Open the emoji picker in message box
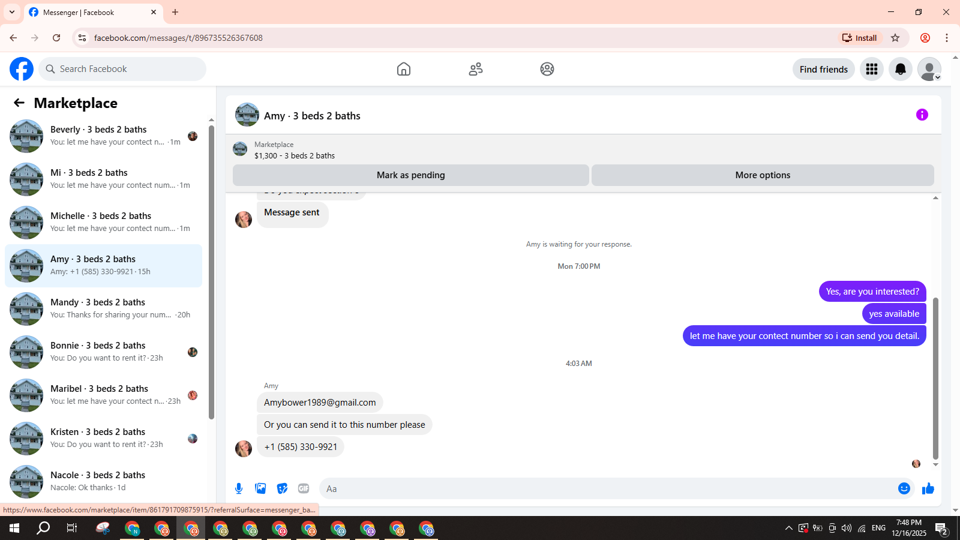 (x=904, y=488)
